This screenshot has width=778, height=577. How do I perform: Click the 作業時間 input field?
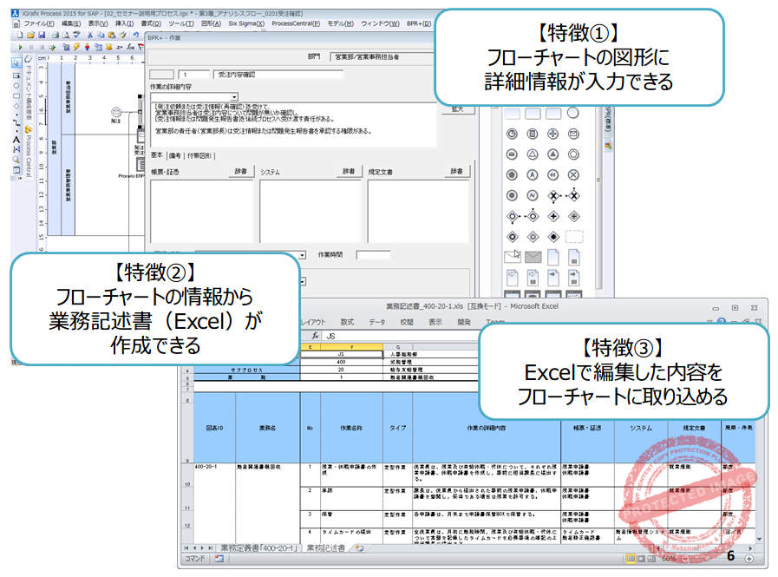pos(373,255)
